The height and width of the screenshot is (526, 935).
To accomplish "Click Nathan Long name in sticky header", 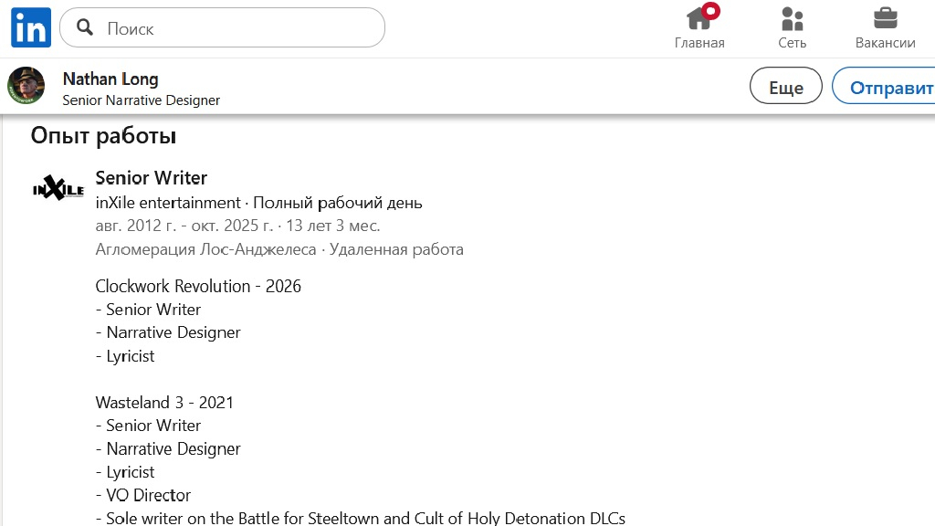I will tap(110, 79).
